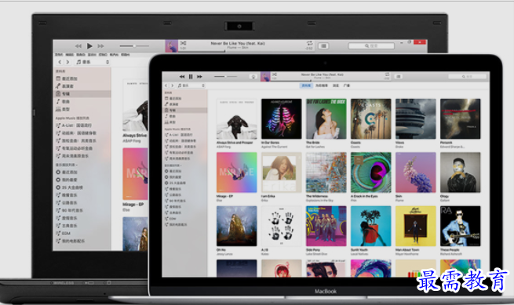Image resolution: width=514 pixels, height=305 pixels.
Task: Open Always Strive and Prosper album in MacBook
Action: tap(237, 119)
